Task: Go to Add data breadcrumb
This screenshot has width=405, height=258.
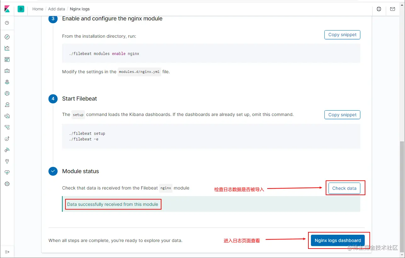Action: [x=57, y=9]
